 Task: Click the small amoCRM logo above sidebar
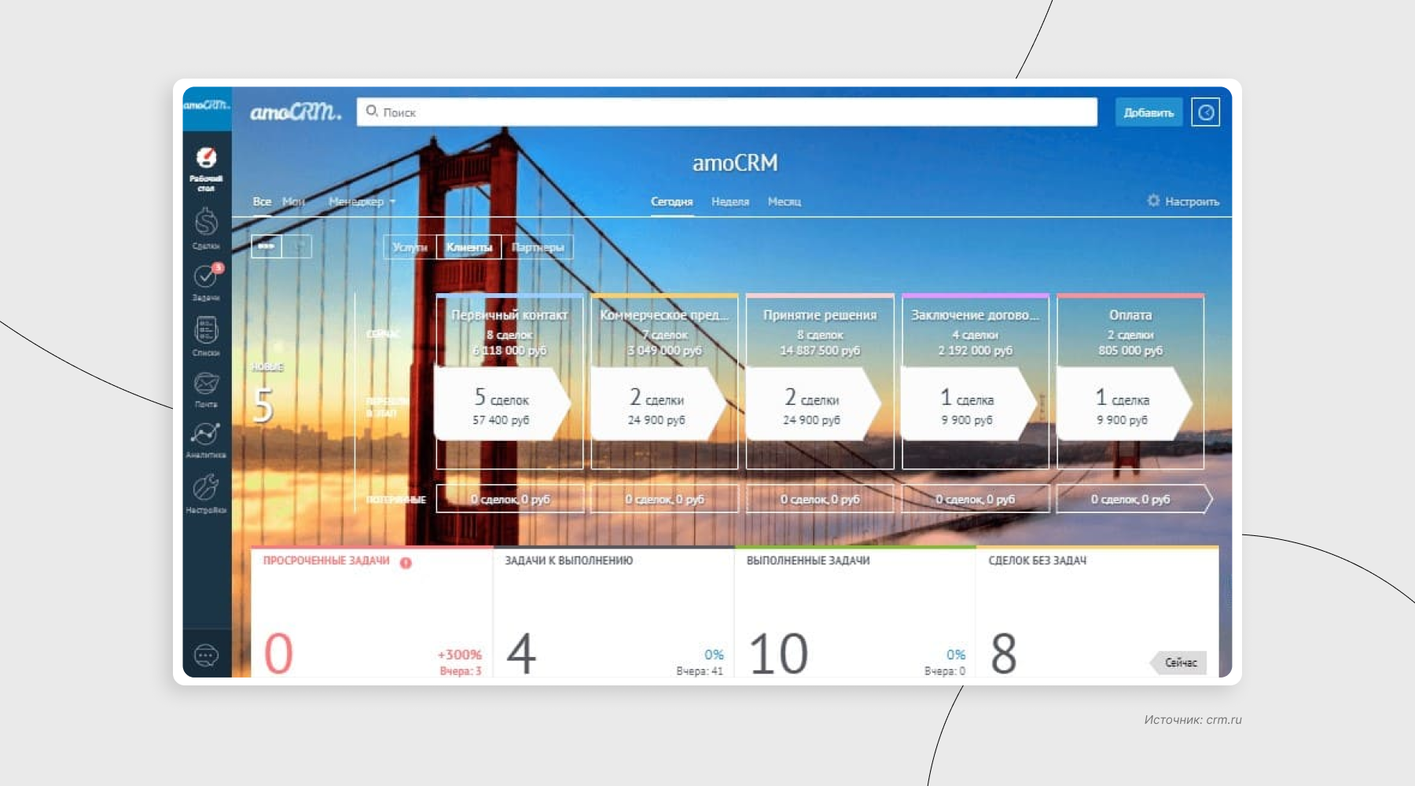click(207, 105)
